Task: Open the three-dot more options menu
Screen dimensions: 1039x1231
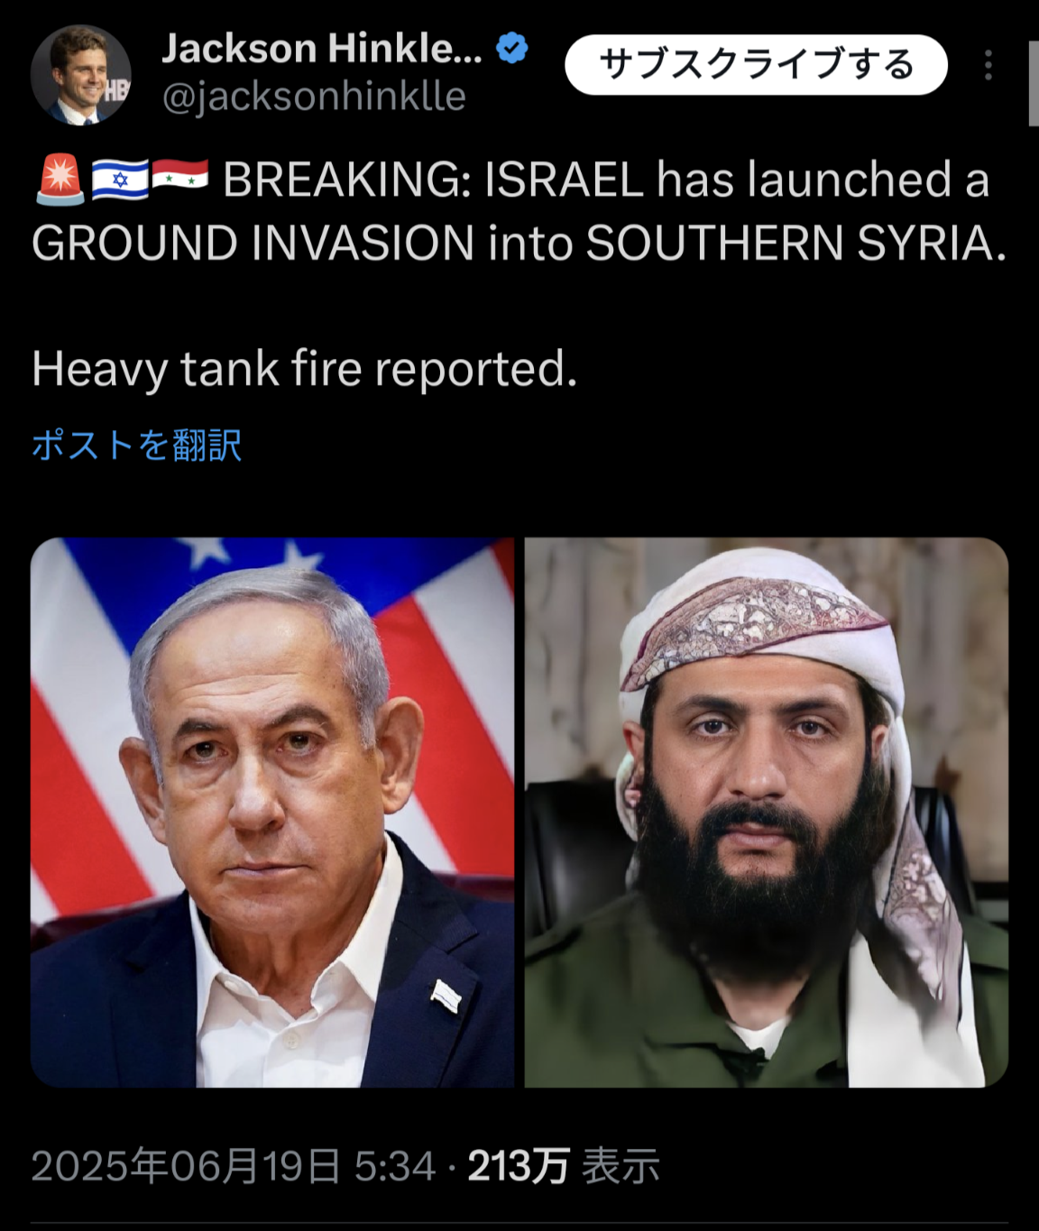Action: [988, 65]
